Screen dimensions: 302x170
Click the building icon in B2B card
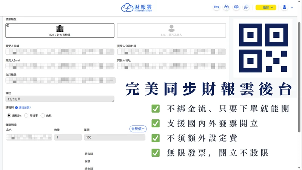[x=60, y=29]
